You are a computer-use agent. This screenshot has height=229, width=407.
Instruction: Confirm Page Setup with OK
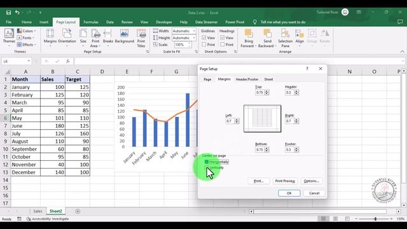289,193
